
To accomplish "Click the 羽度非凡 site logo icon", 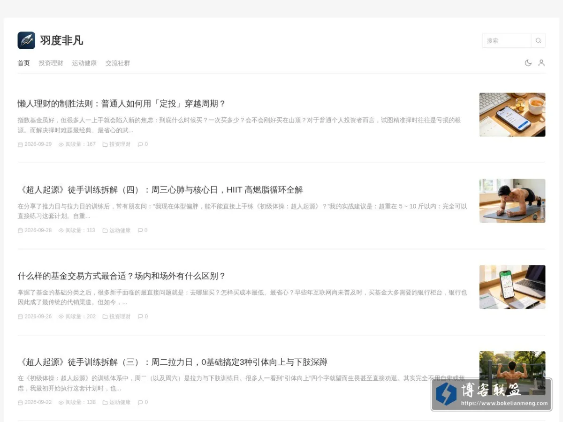I will coord(26,40).
